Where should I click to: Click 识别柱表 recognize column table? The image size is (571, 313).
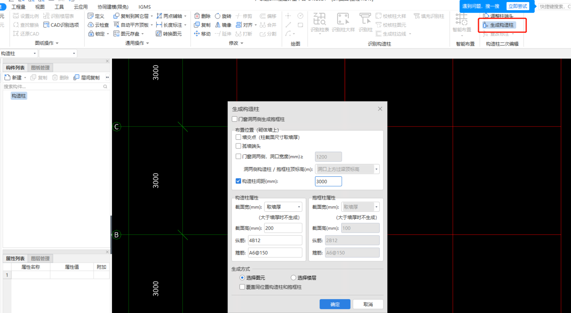coord(320,22)
